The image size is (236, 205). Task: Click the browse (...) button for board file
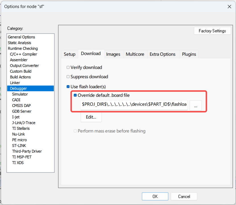196,106
